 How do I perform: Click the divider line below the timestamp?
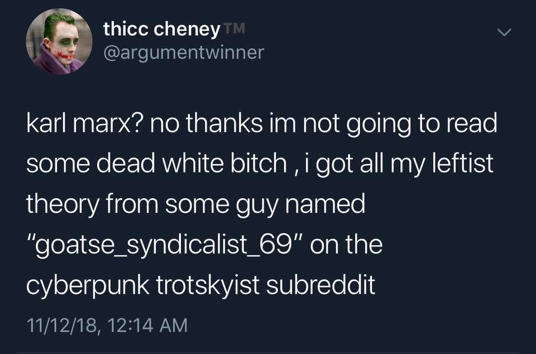pos(268,352)
